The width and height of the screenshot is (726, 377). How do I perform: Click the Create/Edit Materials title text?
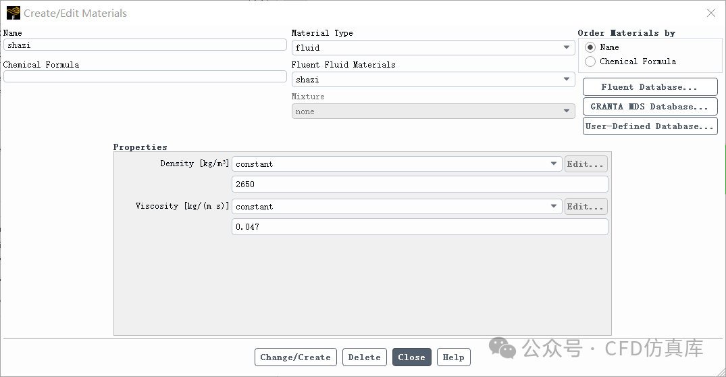click(76, 14)
